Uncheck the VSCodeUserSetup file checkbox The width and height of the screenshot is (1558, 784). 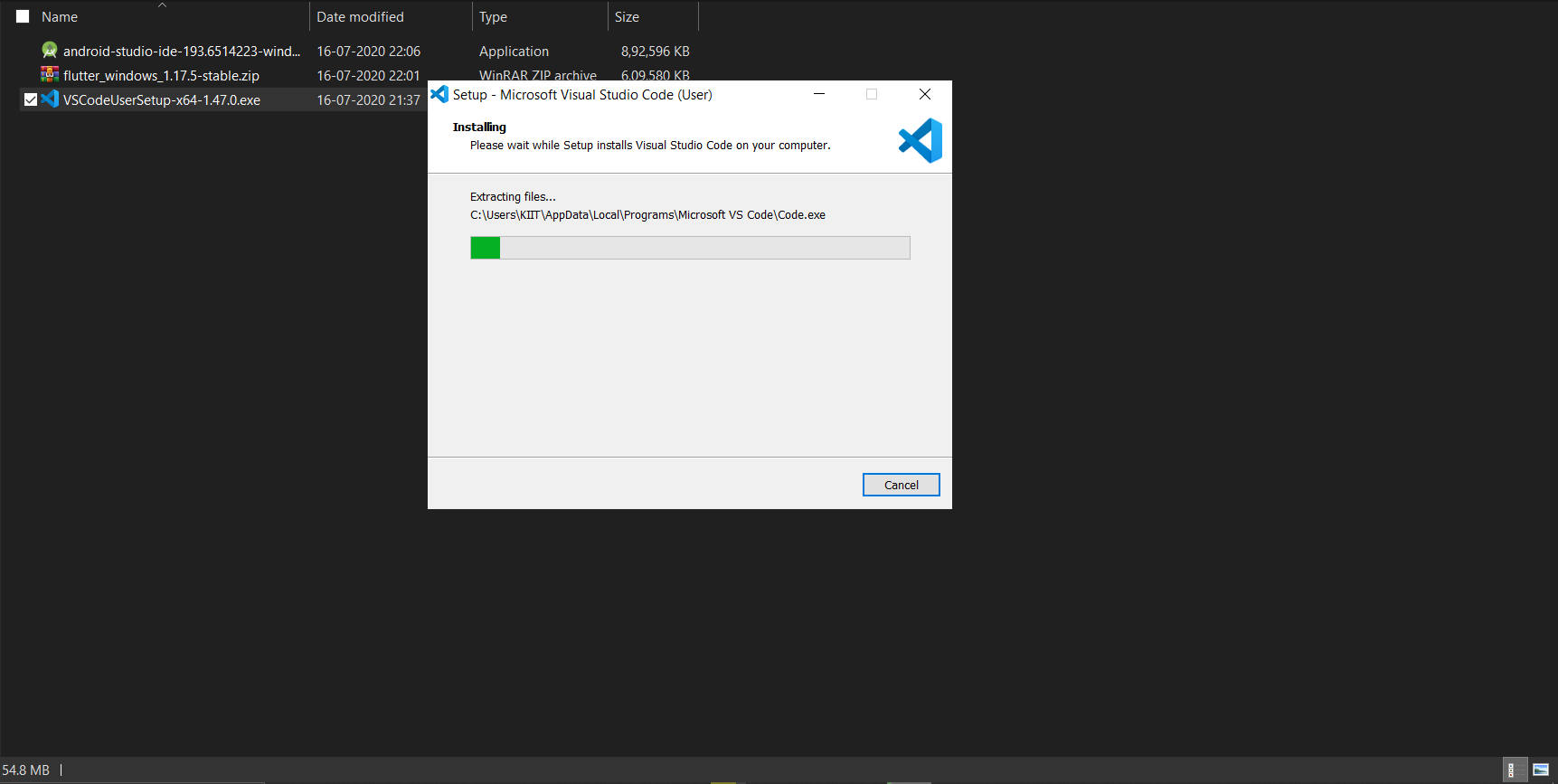(x=31, y=99)
